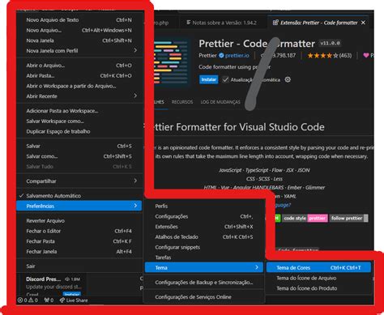Choose Tema do Ícone de Arquivo
Screen dimensions: 384x315
point(318,278)
